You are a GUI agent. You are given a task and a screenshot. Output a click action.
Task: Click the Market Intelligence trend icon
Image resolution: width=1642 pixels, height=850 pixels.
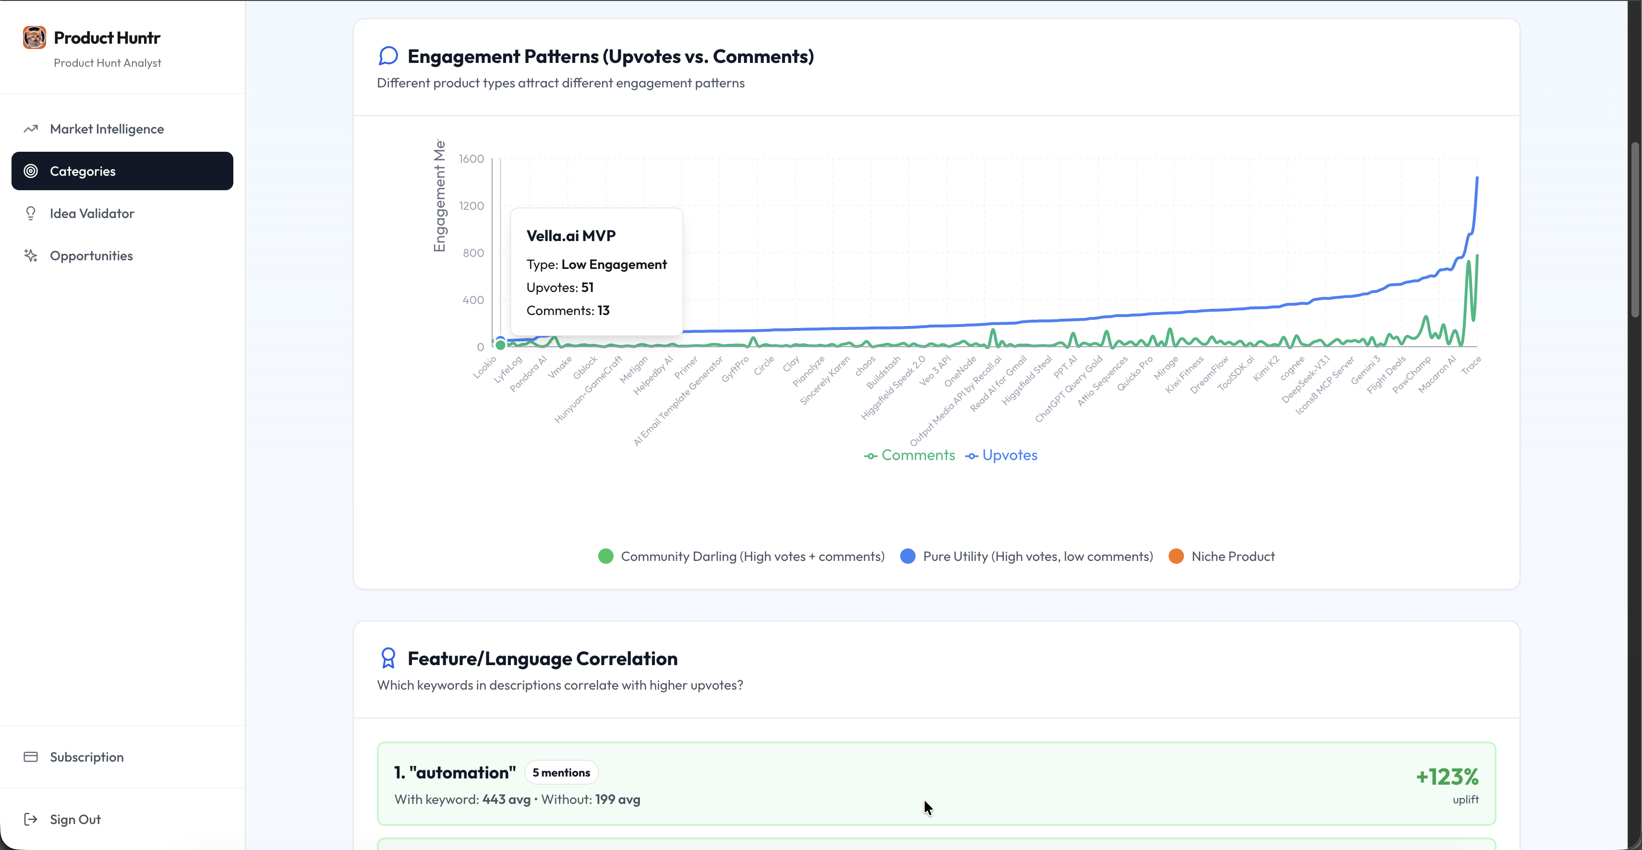[31, 129]
